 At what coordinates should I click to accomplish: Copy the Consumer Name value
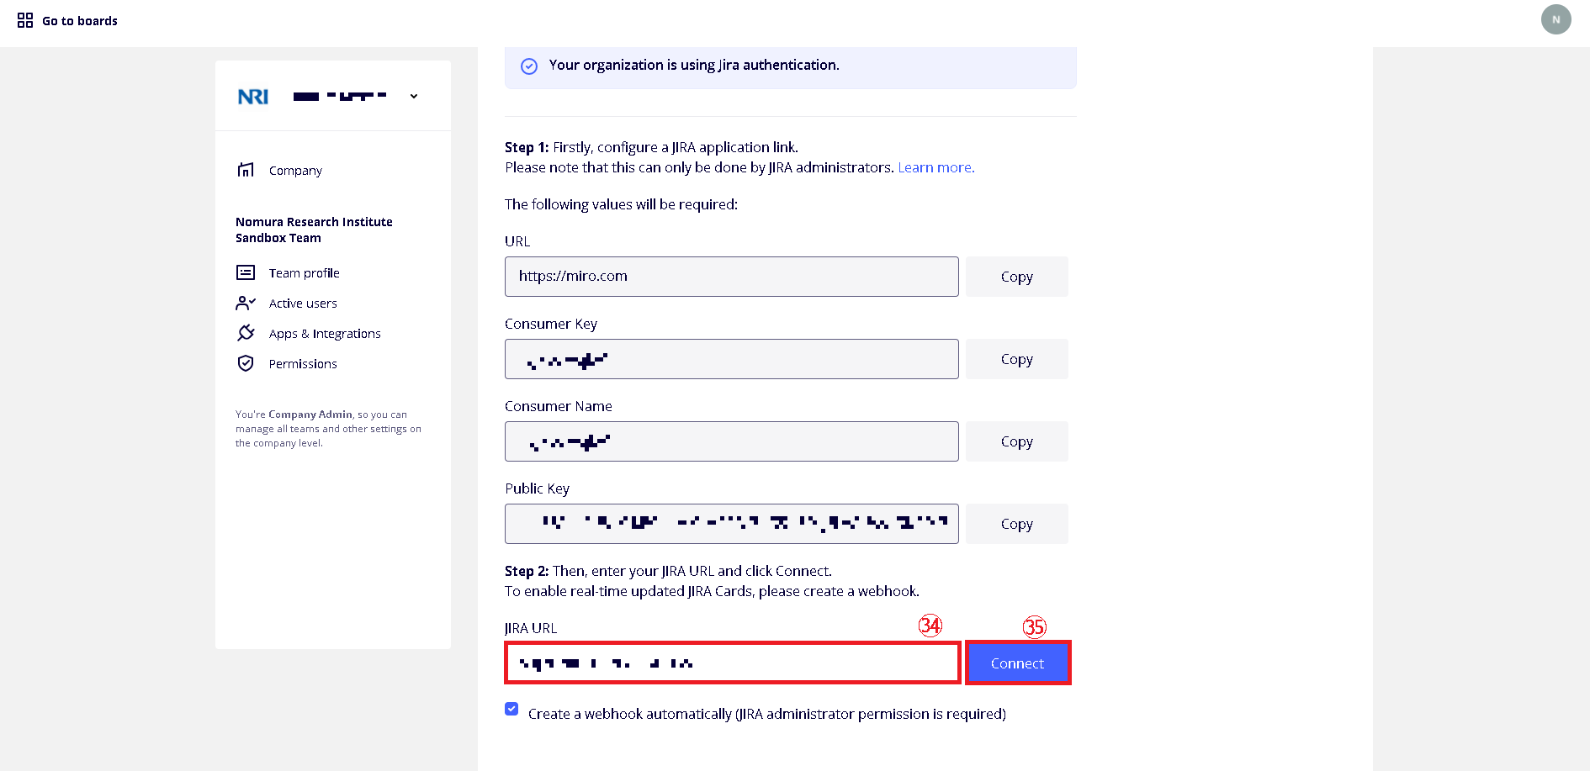(1016, 441)
